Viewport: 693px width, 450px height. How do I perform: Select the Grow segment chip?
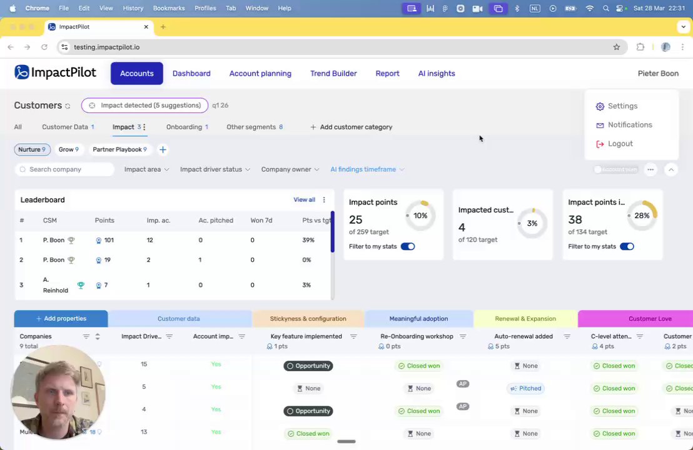[69, 150]
